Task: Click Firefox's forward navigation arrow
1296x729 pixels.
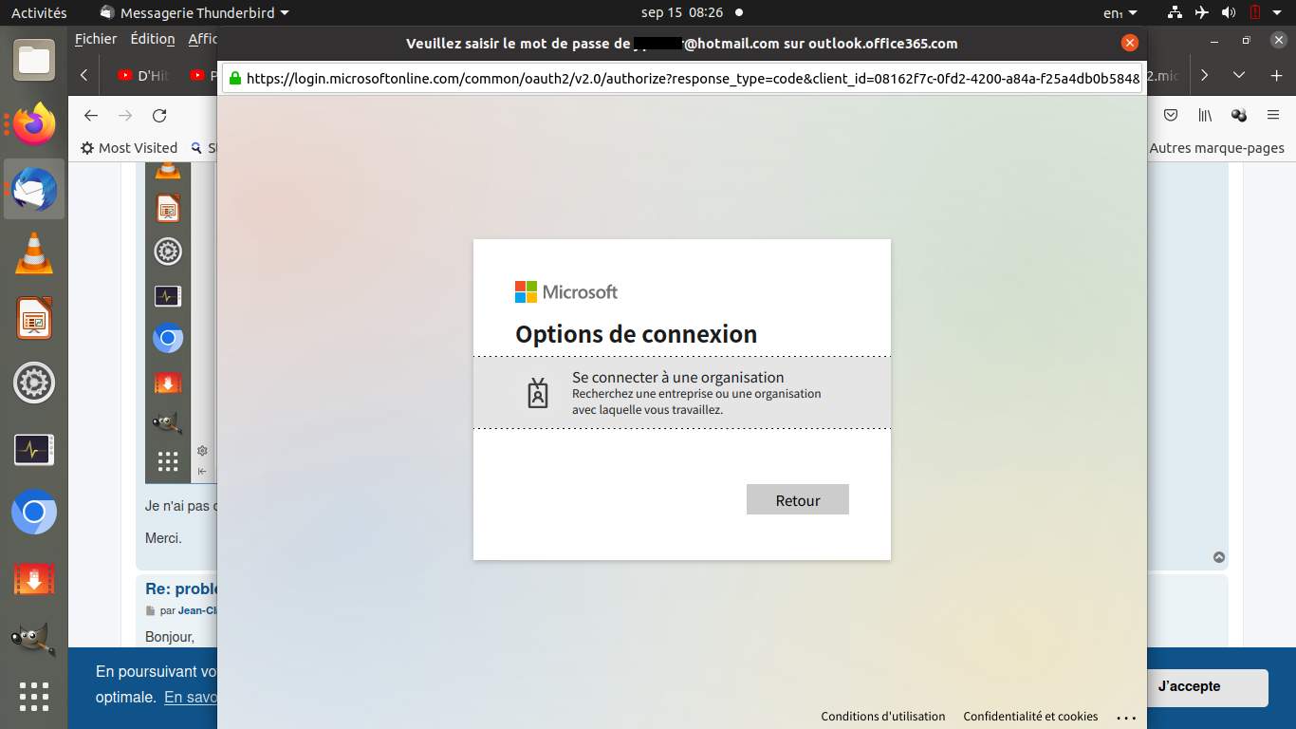Action: (x=125, y=116)
